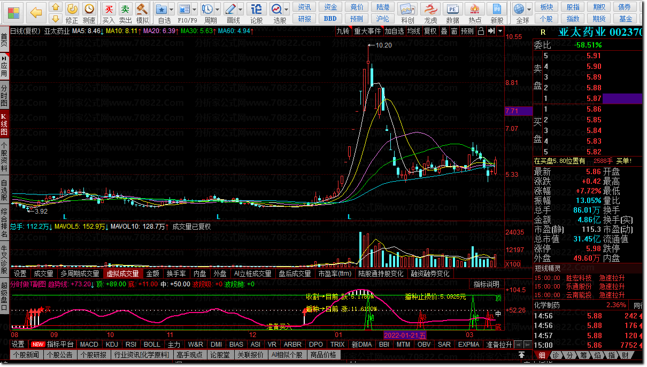Select the MACD indicator tab
647x367 pixels.
89,345
